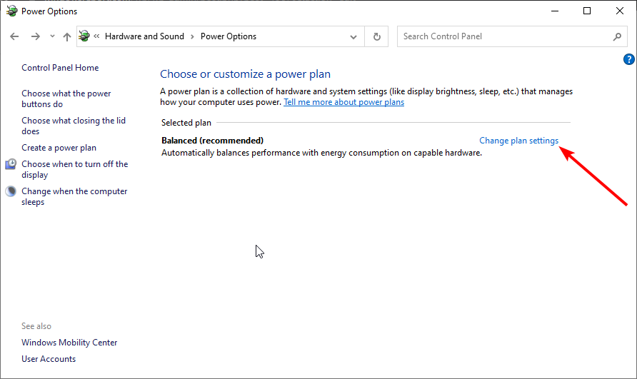Click the Balanced (recommended) plan name
The width and height of the screenshot is (637, 379).
tap(213, 141)
